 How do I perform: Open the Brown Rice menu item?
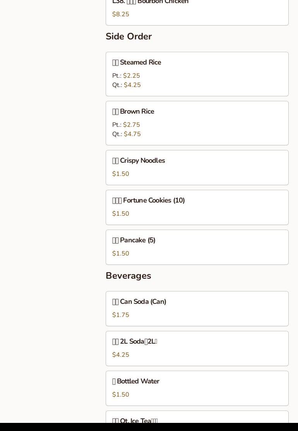click(x=137, y=112)
